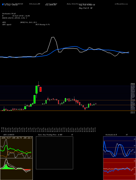The height and width of the screenshot is (180, 136).
Task: Open the red RSI panel
Action: coord(119,169)
